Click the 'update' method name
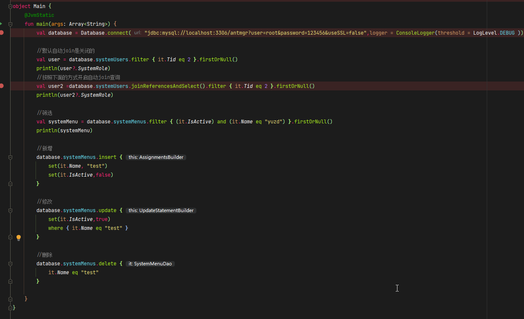Viewport: 524px width, 319px height. [x=108, y=210]
